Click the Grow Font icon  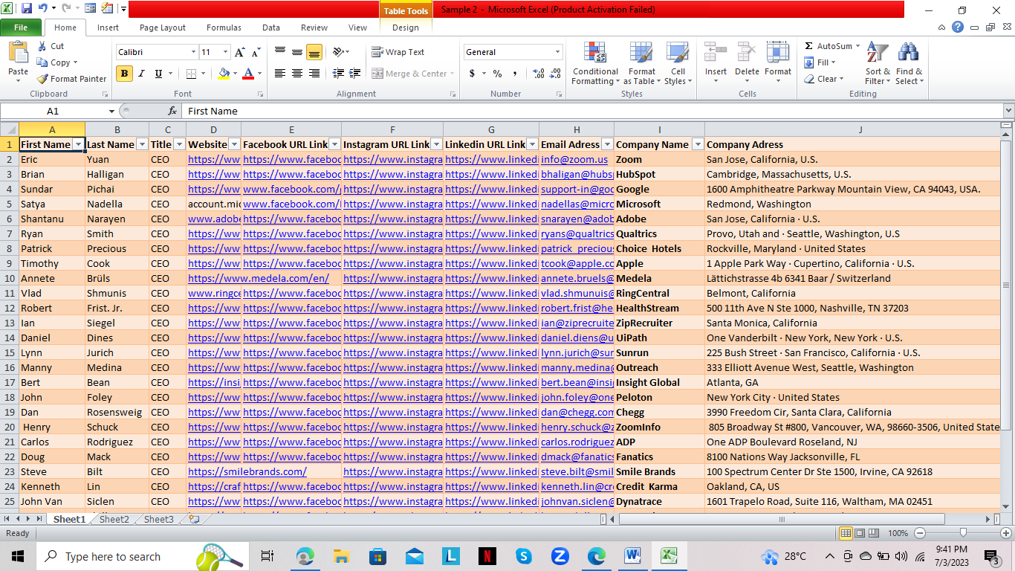coord(239,52)
